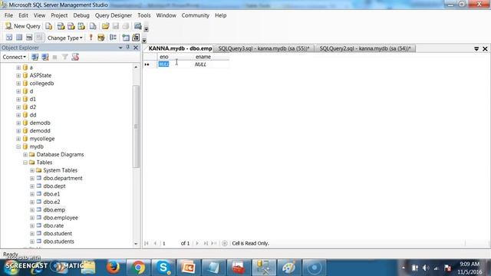Click the Object Explorer scroll down arrow
Viewport: 491px width, 276px height.
coord(136,244)
